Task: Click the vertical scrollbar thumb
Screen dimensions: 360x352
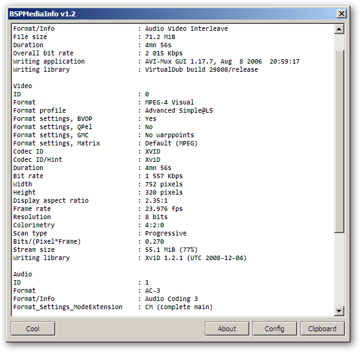Action: coord(339,142)
